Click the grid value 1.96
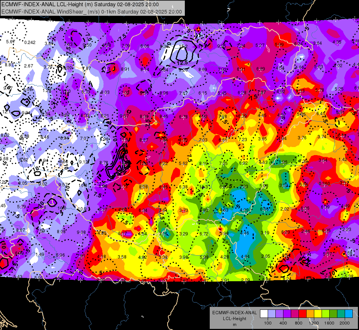 pos(283,162)
